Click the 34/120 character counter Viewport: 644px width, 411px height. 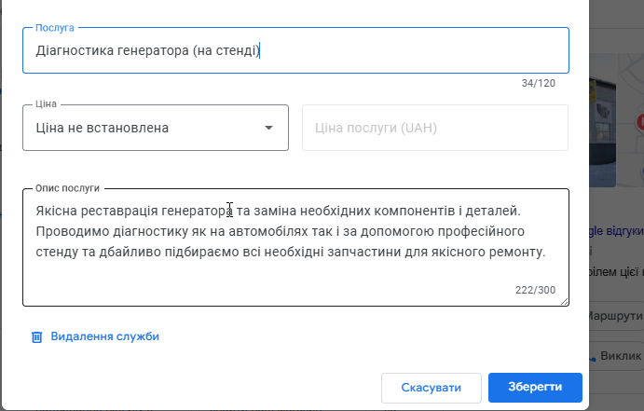[x=538, y=84]
